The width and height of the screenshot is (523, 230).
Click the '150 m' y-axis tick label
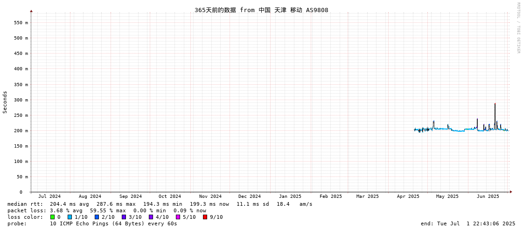click(21, 146)
